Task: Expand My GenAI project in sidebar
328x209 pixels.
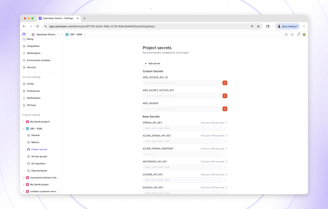Action: (x=24, y=185)
